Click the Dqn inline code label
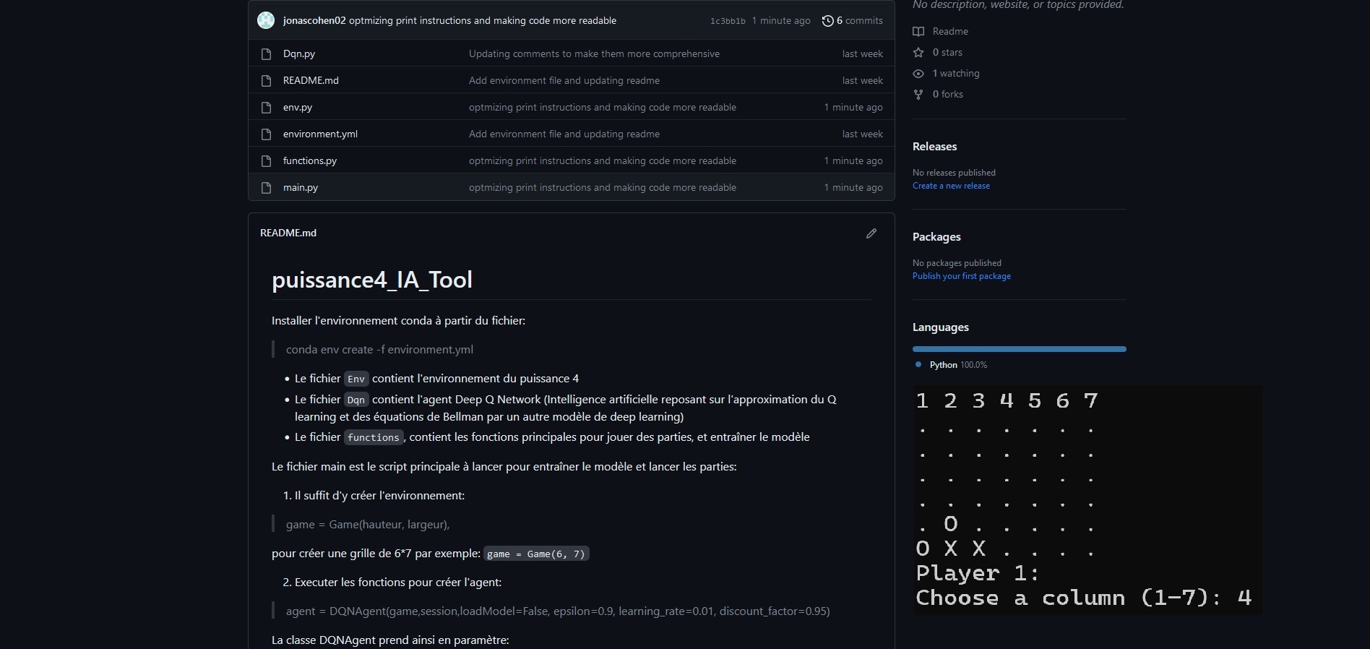 click(x=356, y=400)
